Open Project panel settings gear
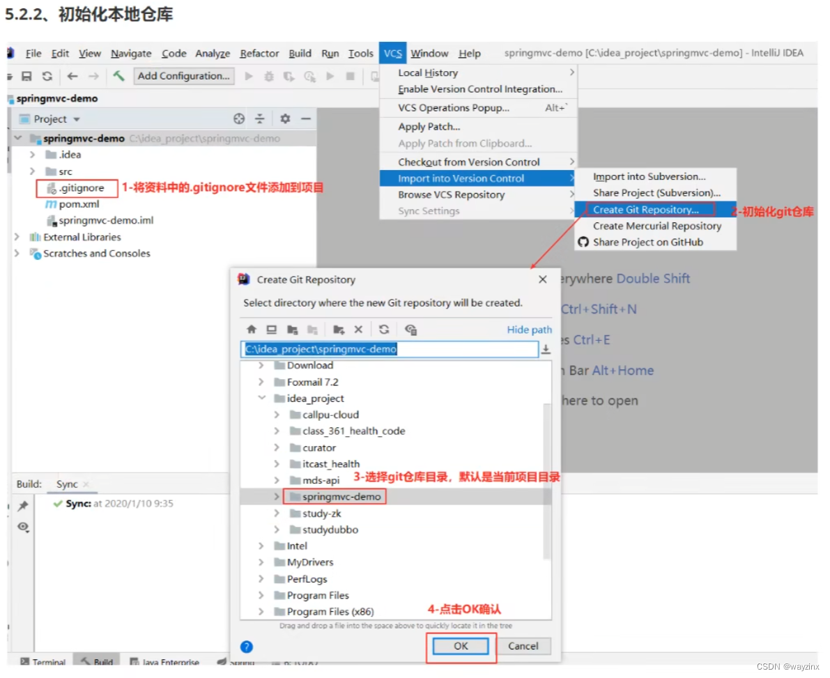 285,118
